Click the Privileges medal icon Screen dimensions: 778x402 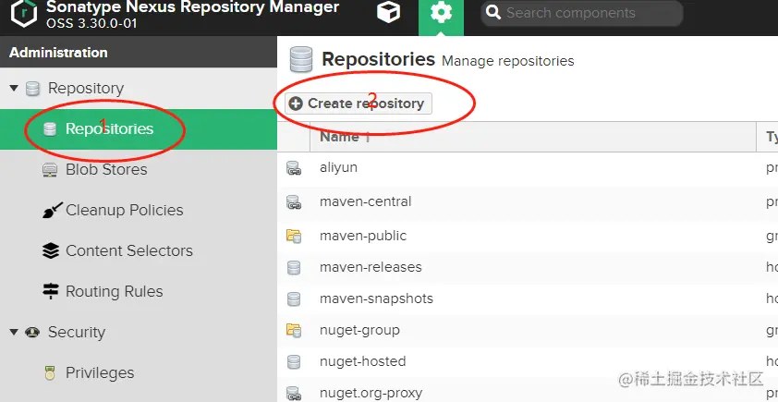[x=50, y=373]
